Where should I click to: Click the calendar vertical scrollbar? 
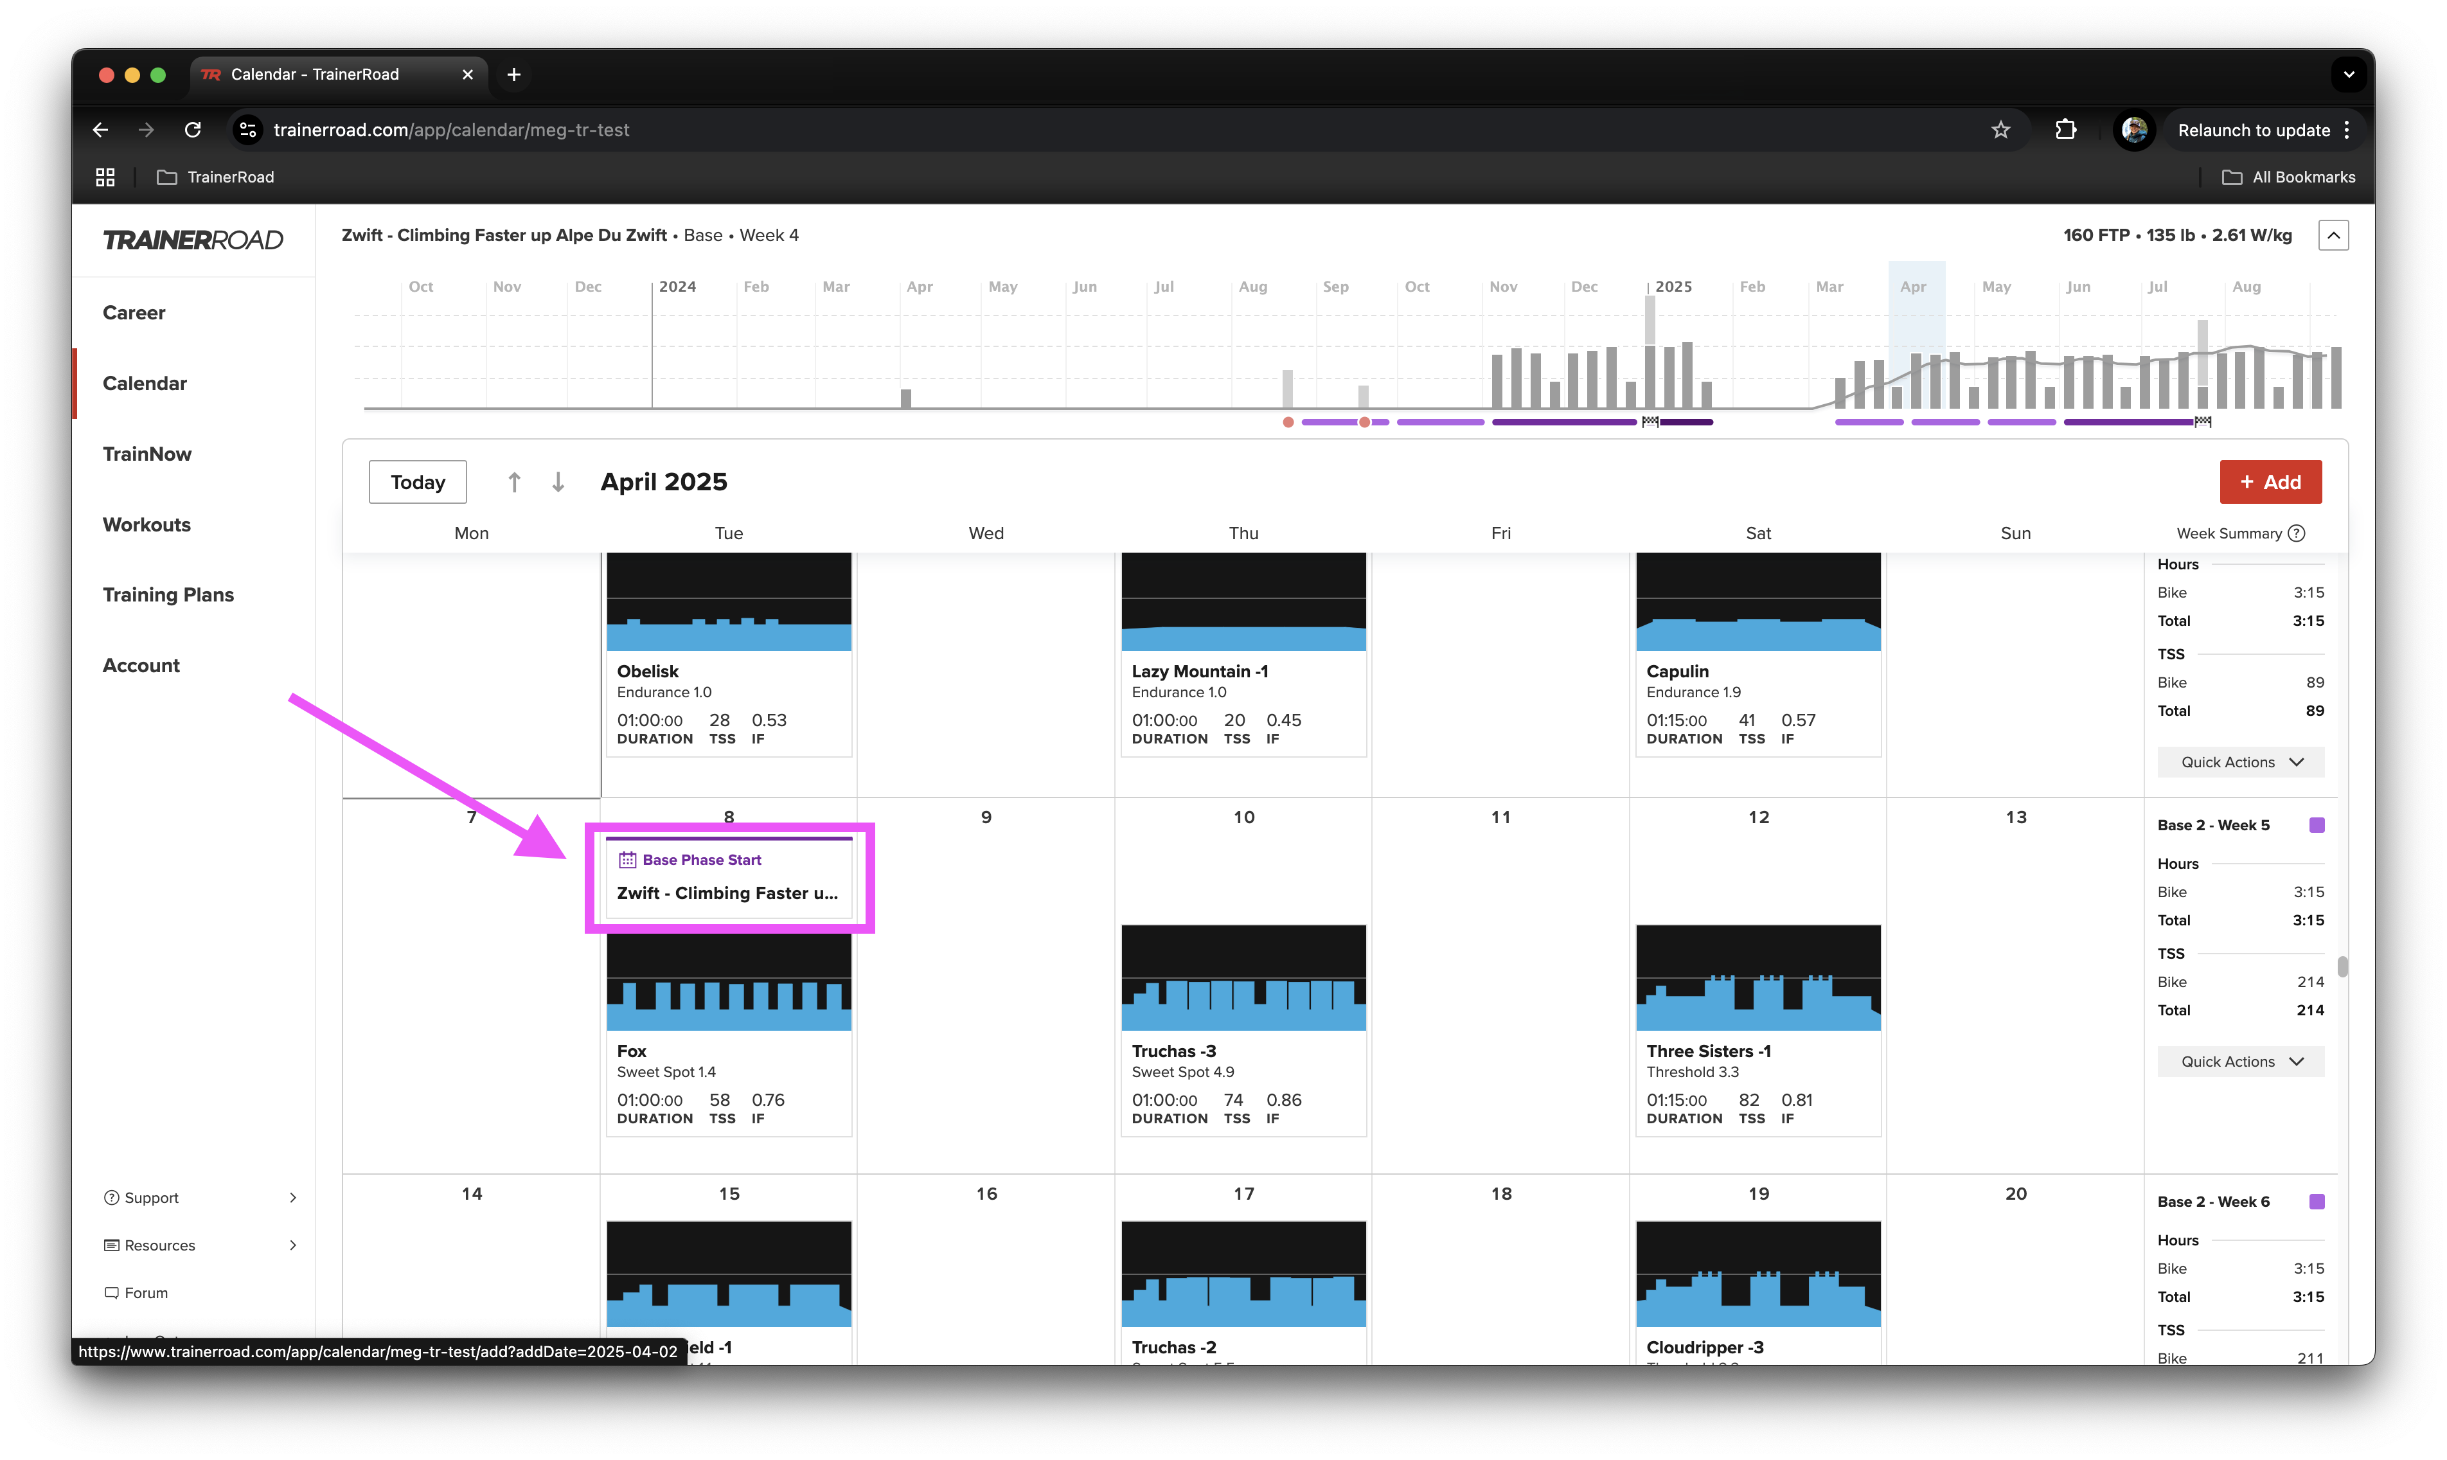2342,966
